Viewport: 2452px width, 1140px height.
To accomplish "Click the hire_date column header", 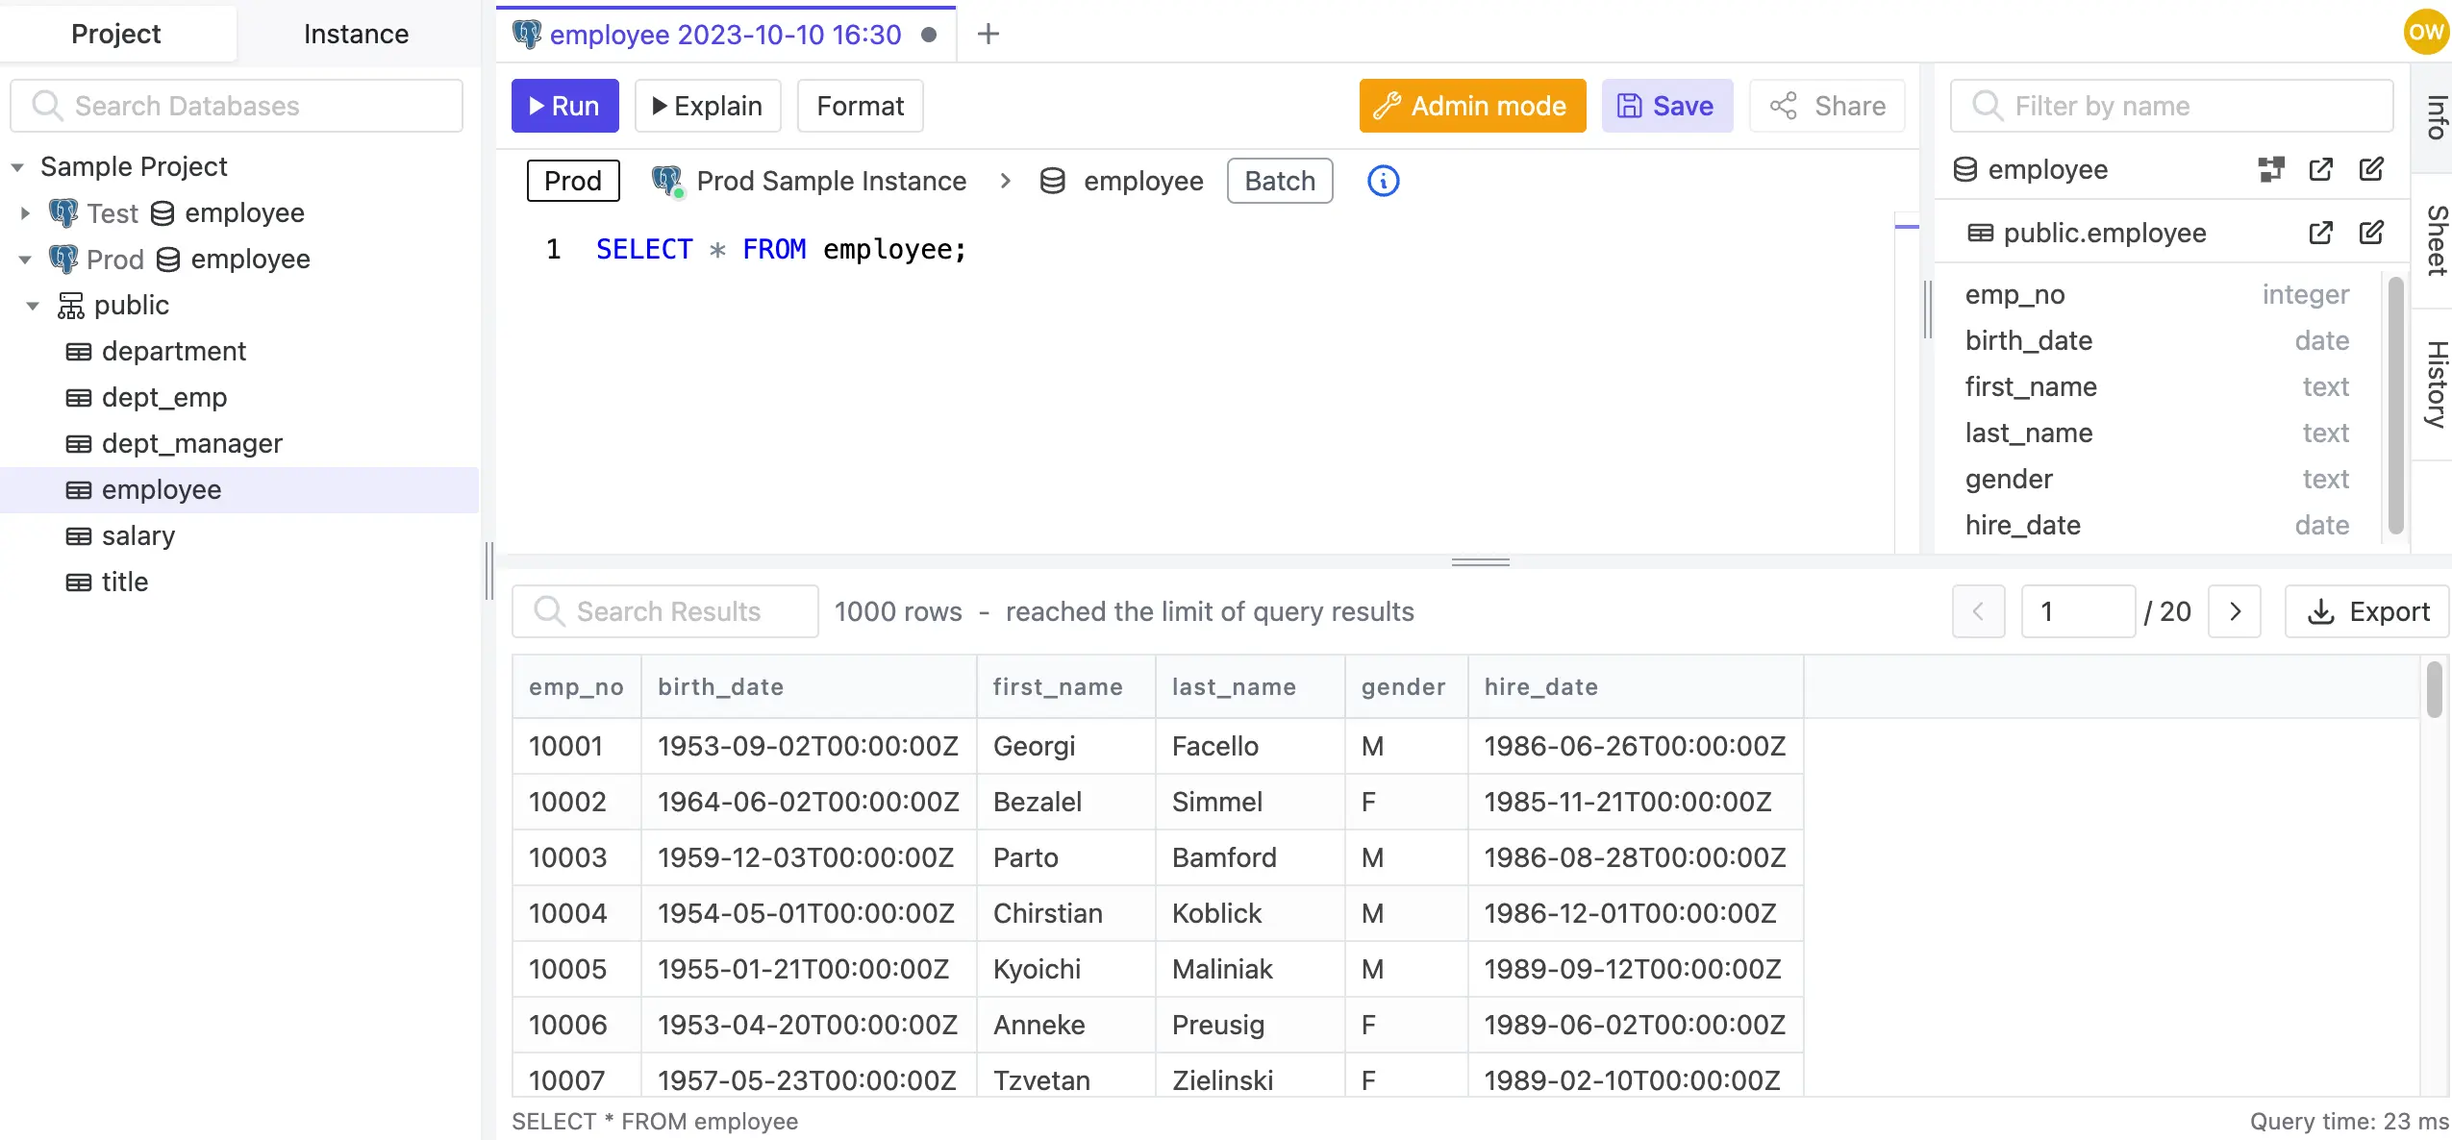I will point(1635,687).
